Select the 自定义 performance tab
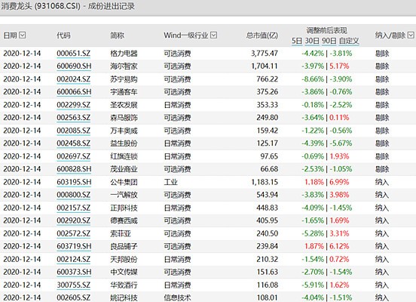 point(349,41)
